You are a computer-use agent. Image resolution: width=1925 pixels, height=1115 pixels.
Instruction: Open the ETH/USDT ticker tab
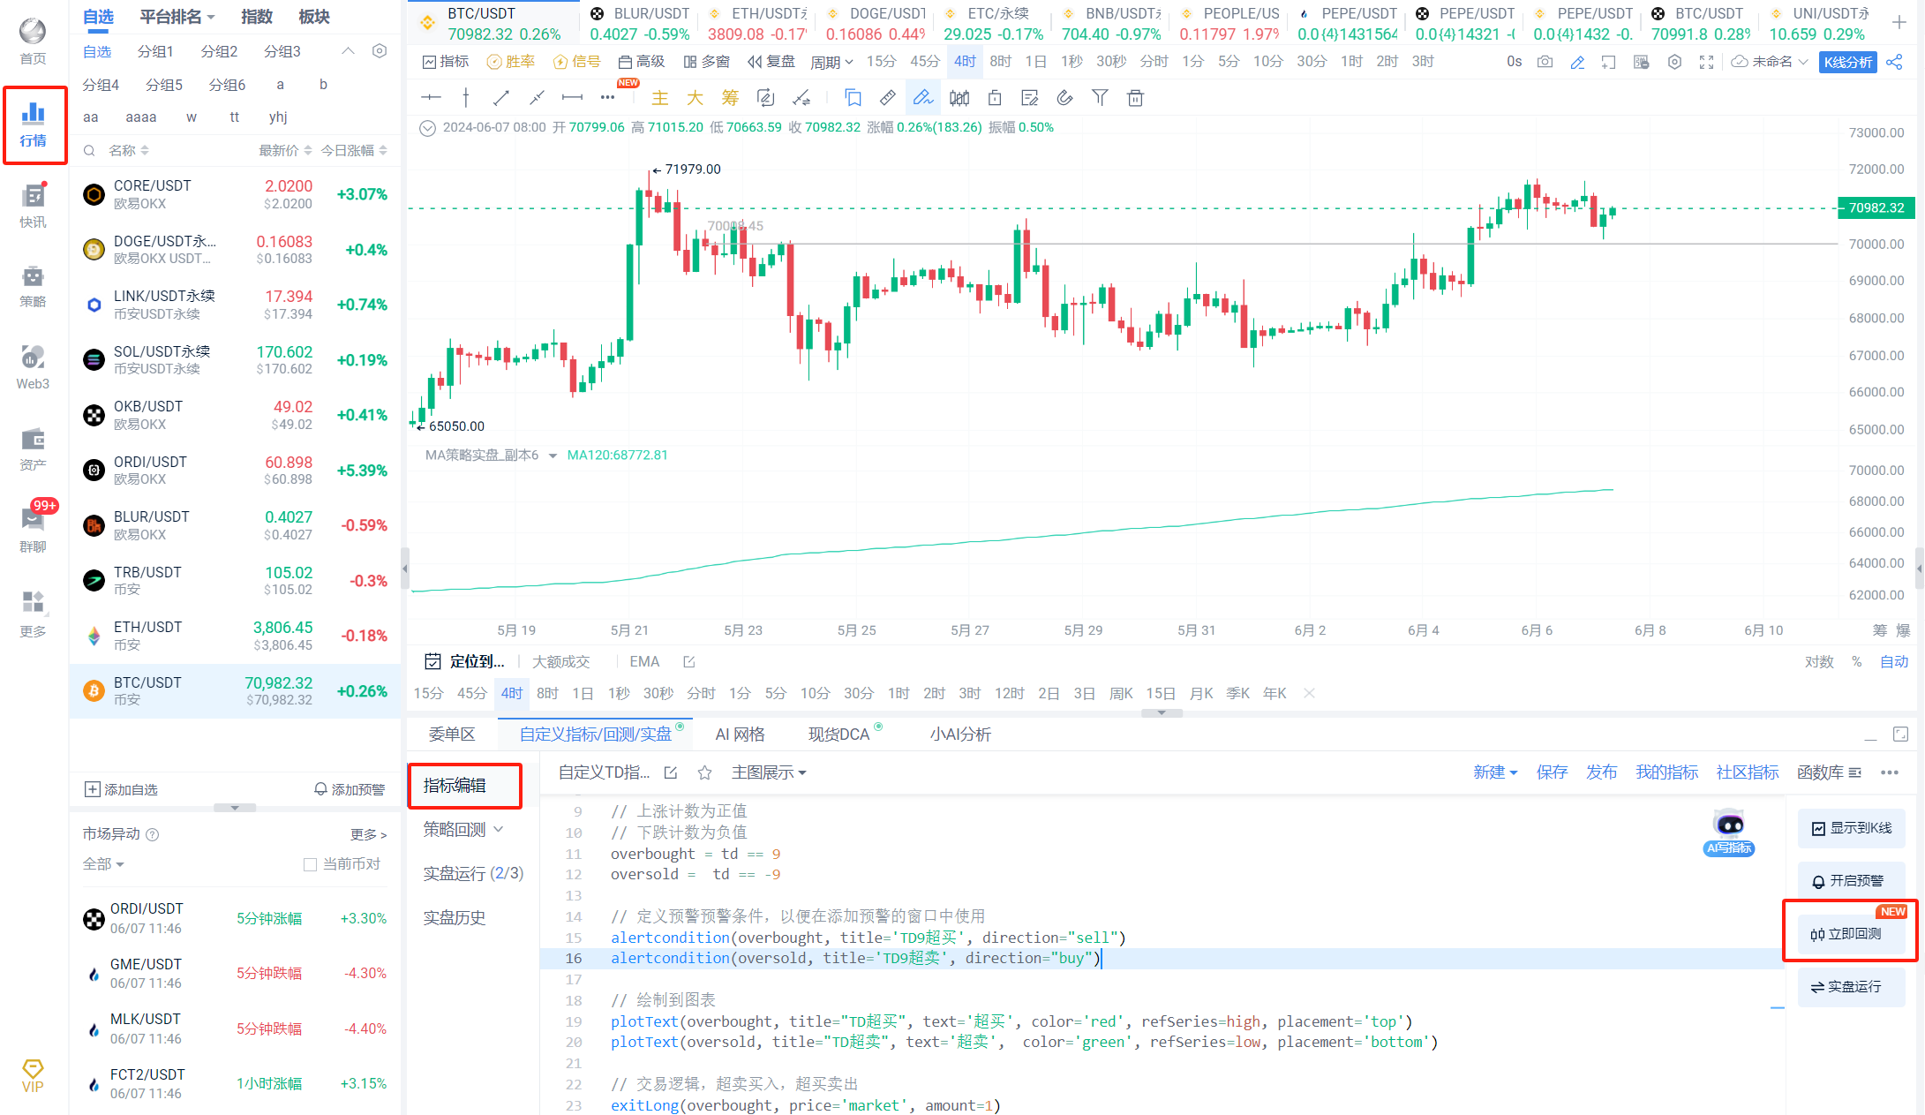(x=757, y=24)
